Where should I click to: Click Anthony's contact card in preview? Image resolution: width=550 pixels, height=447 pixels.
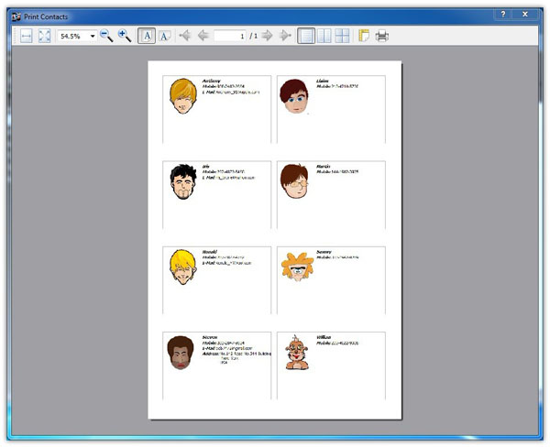(217, 108)
